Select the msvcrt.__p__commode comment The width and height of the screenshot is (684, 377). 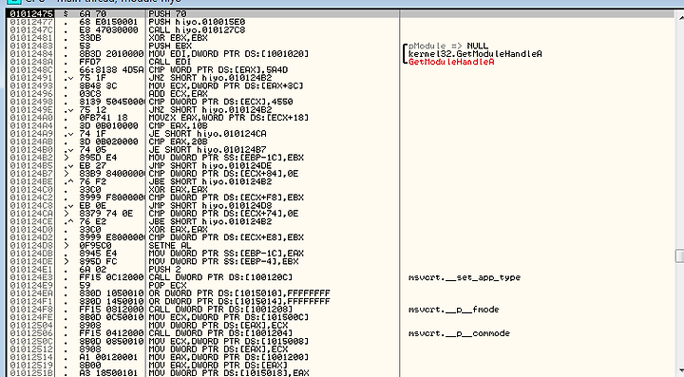pyautogui.click(x=460, y=333)
